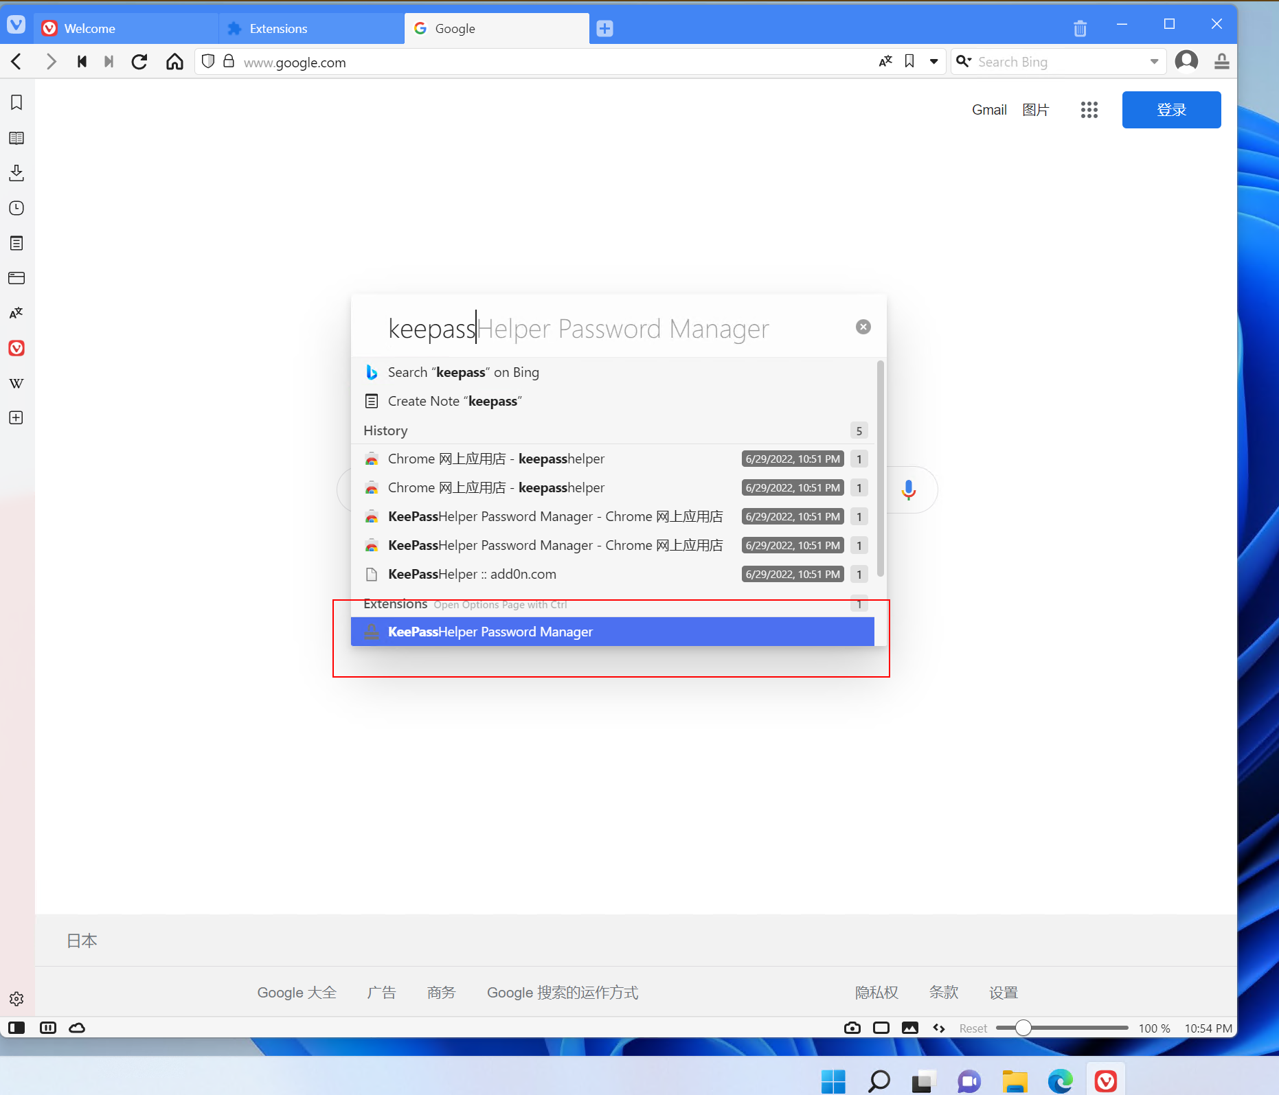
Task: Open the address field dropdown arrow
Action: tap(933, 62)
